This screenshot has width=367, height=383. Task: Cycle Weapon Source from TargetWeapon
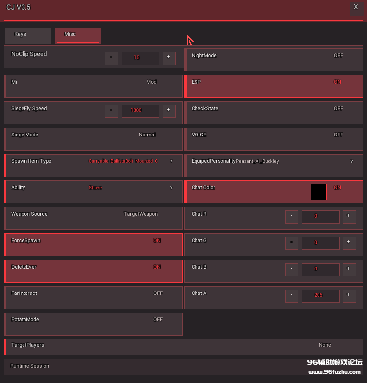(93, 218)
